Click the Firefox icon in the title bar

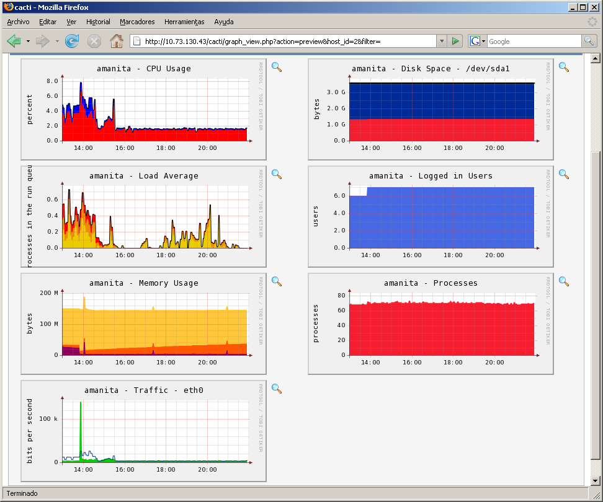(9, 7)
